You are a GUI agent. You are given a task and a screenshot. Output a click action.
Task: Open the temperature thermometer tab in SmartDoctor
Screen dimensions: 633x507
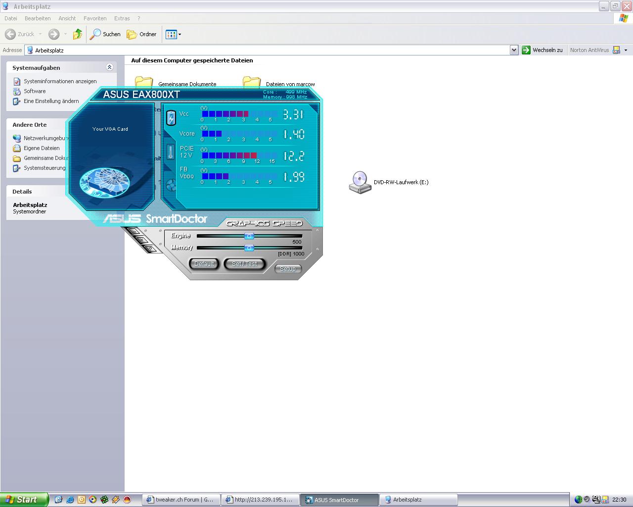[x=171, y=152]
